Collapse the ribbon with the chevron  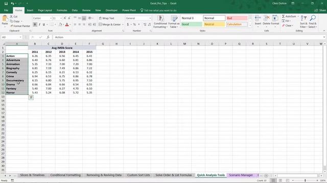[324, 30]
